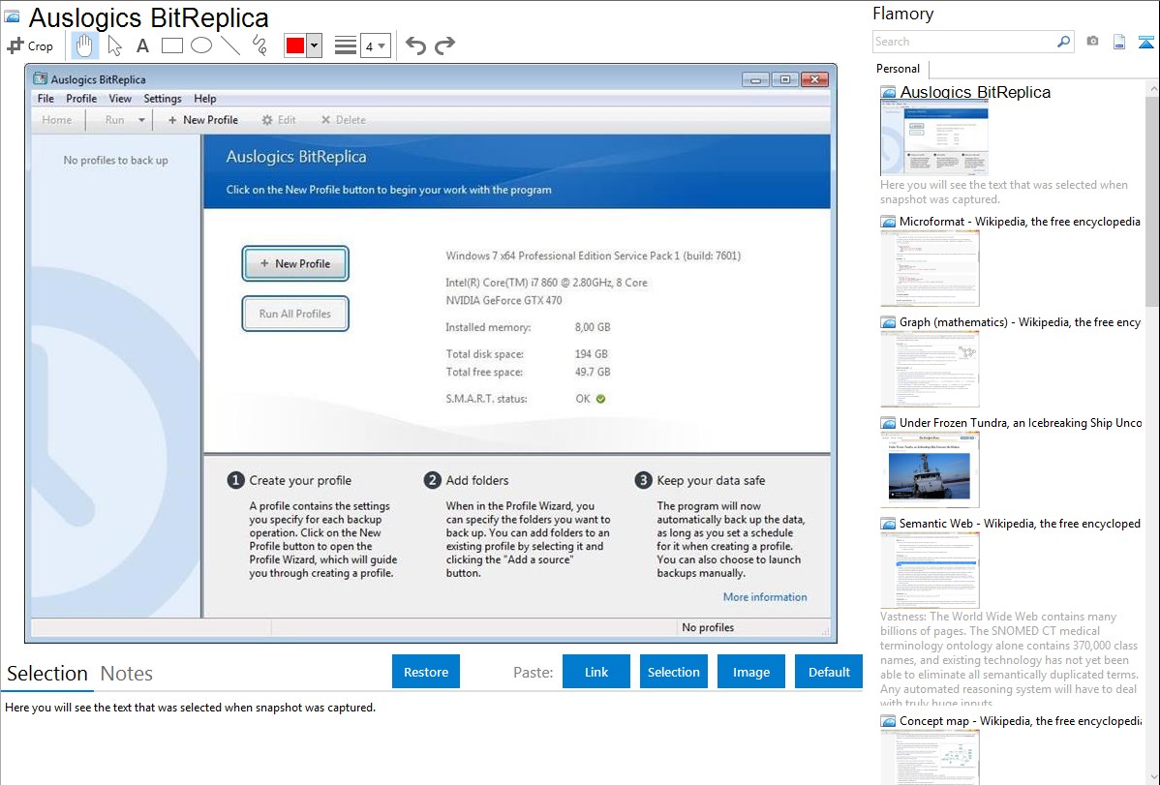Click the Microformat snapshot title icon

click(888, 222)
